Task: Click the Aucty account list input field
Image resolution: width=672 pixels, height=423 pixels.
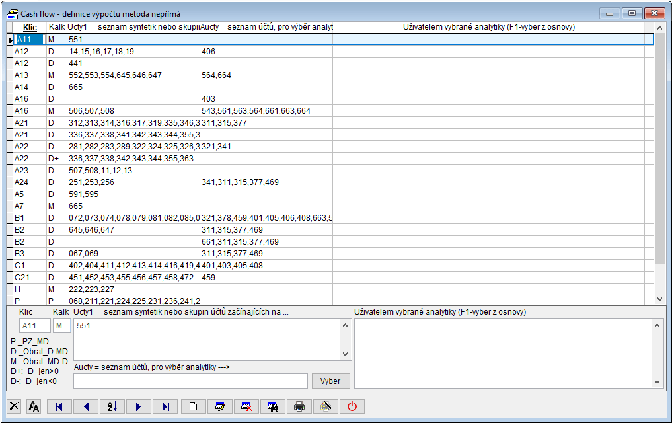Action: tap(190, 381)
